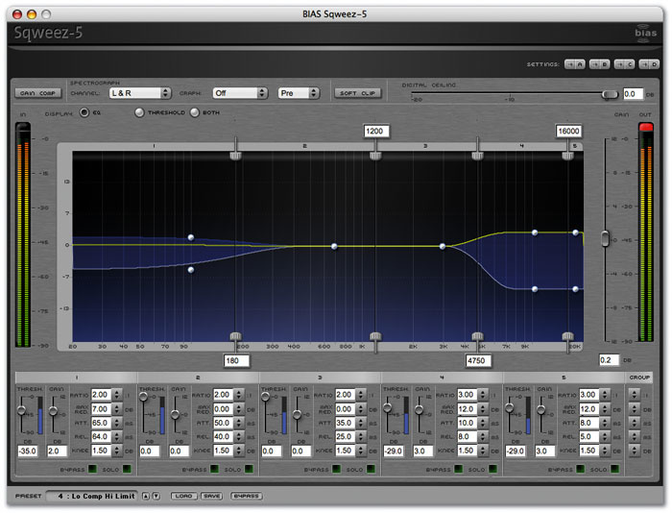Select band 4 lower curve node

[535, 289]
